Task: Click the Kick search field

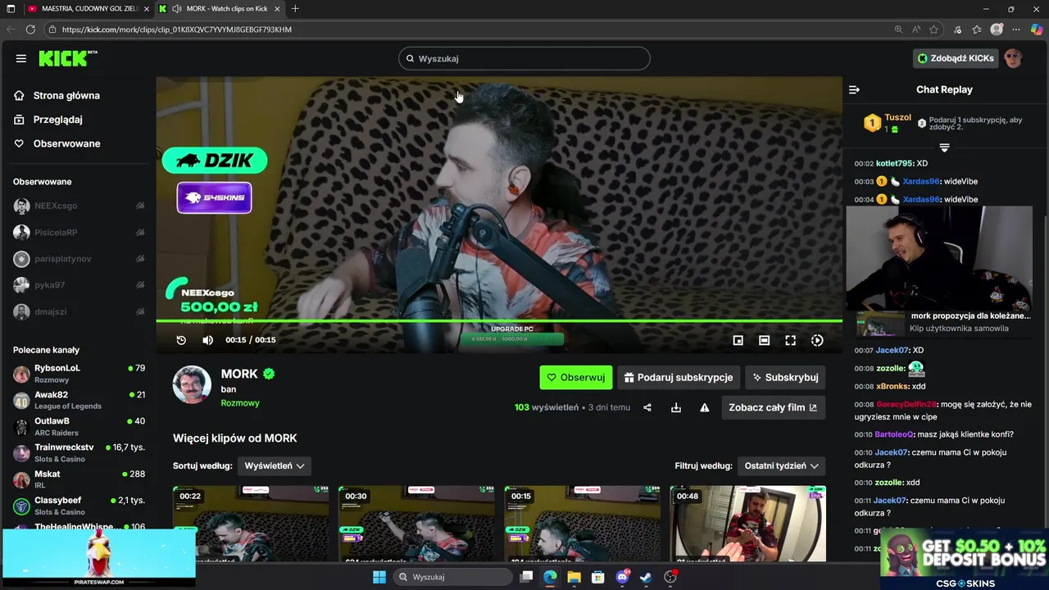Action: 524,58
